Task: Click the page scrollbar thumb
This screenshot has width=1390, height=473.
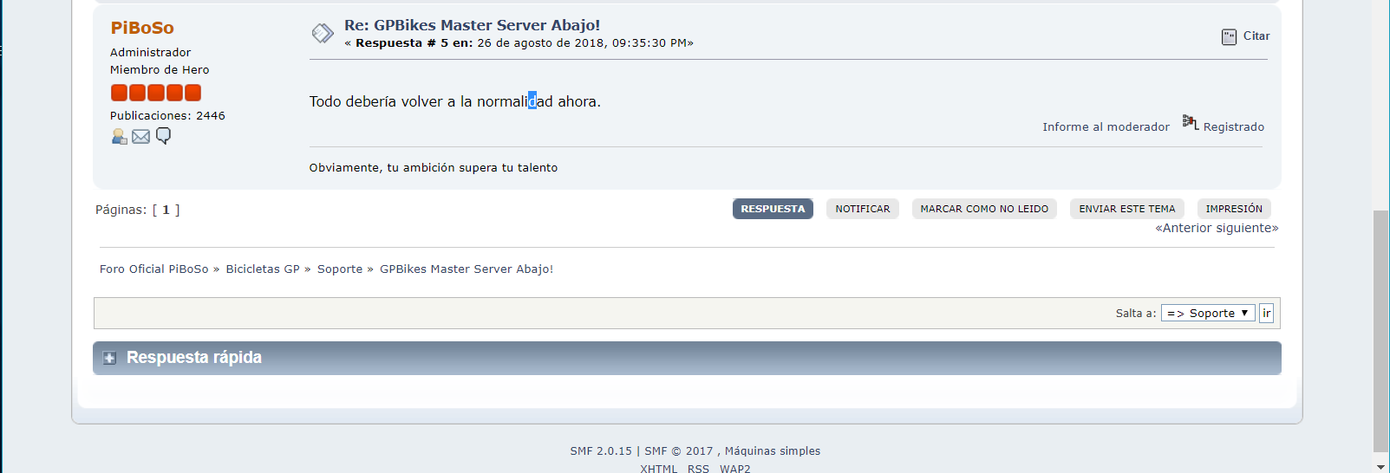Action: (1380, 330)
